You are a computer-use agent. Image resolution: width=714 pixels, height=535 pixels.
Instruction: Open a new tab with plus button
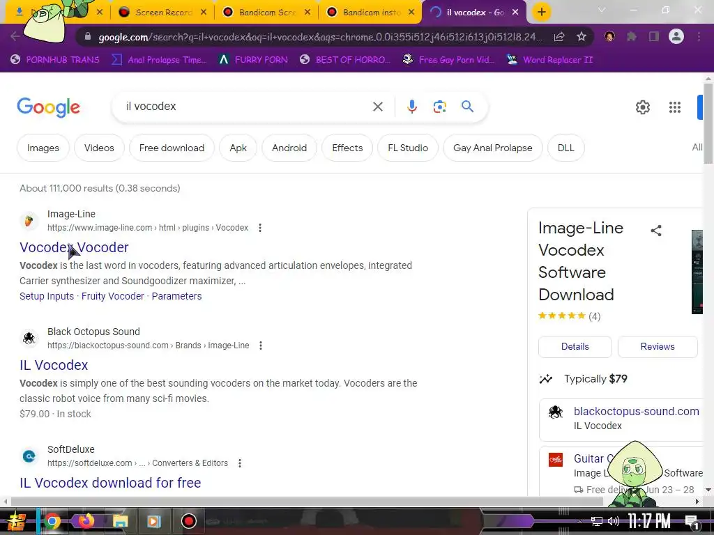[541, 12]
